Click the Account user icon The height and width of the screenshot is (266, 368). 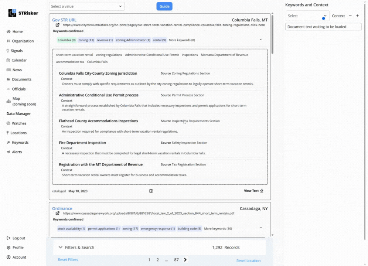tap(8, 257)
